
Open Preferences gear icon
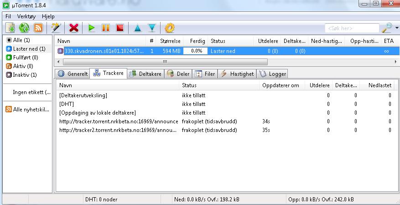tap(169, 28)
